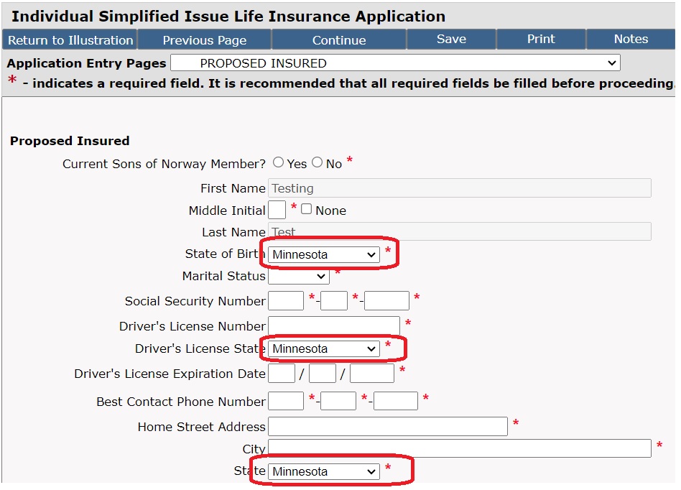Open the Marital Status dropdown
Screen dimensions: 681x490
point(298,277)
